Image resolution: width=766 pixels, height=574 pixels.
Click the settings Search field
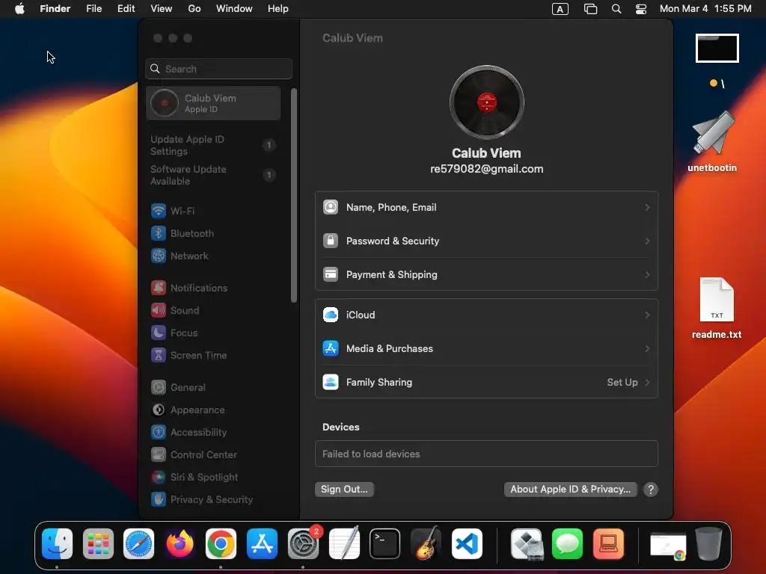tap(219, 69)
